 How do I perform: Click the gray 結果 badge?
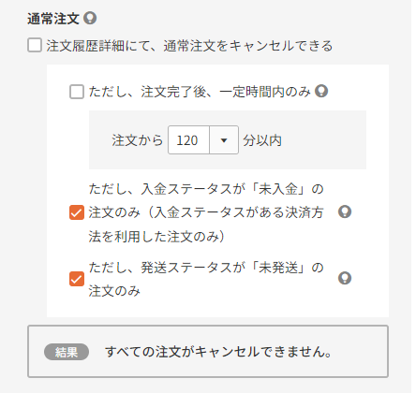click(x=67, y=352)
